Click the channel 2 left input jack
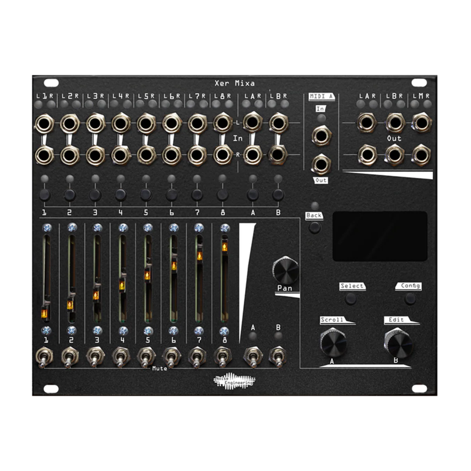This screenshot has height=471, width=471. (70, 124)
